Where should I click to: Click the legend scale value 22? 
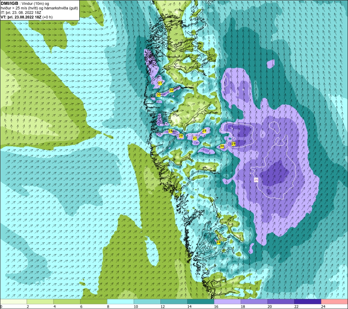click(x=296, y=307)
